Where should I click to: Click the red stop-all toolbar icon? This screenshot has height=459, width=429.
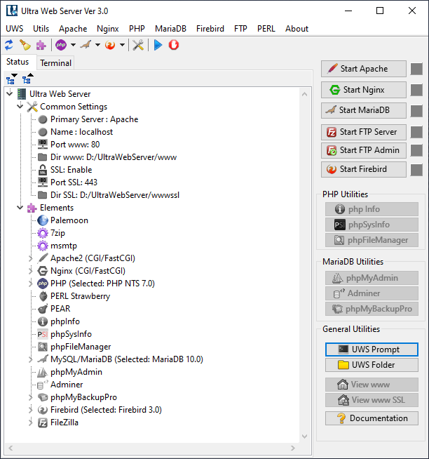[174, 45]
